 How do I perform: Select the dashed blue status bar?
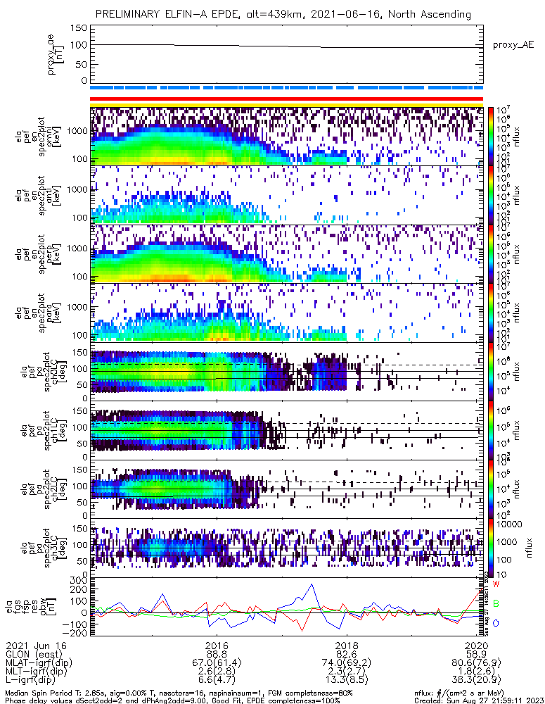pyautogui.click(x=287, y=87)
